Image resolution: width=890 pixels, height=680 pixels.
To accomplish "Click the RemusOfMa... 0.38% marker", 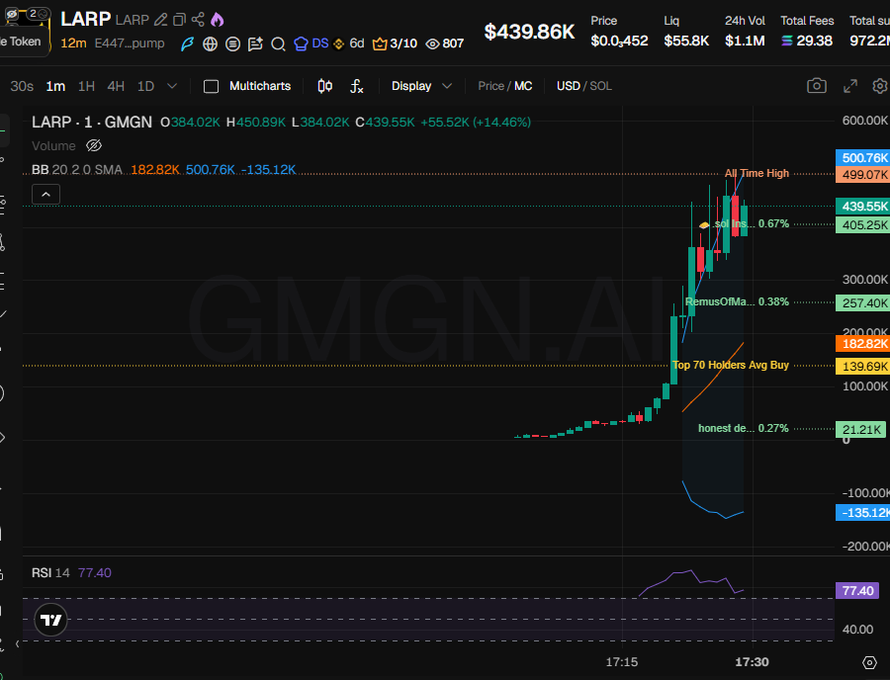I will pyautogui.click(x=737, y=301).
